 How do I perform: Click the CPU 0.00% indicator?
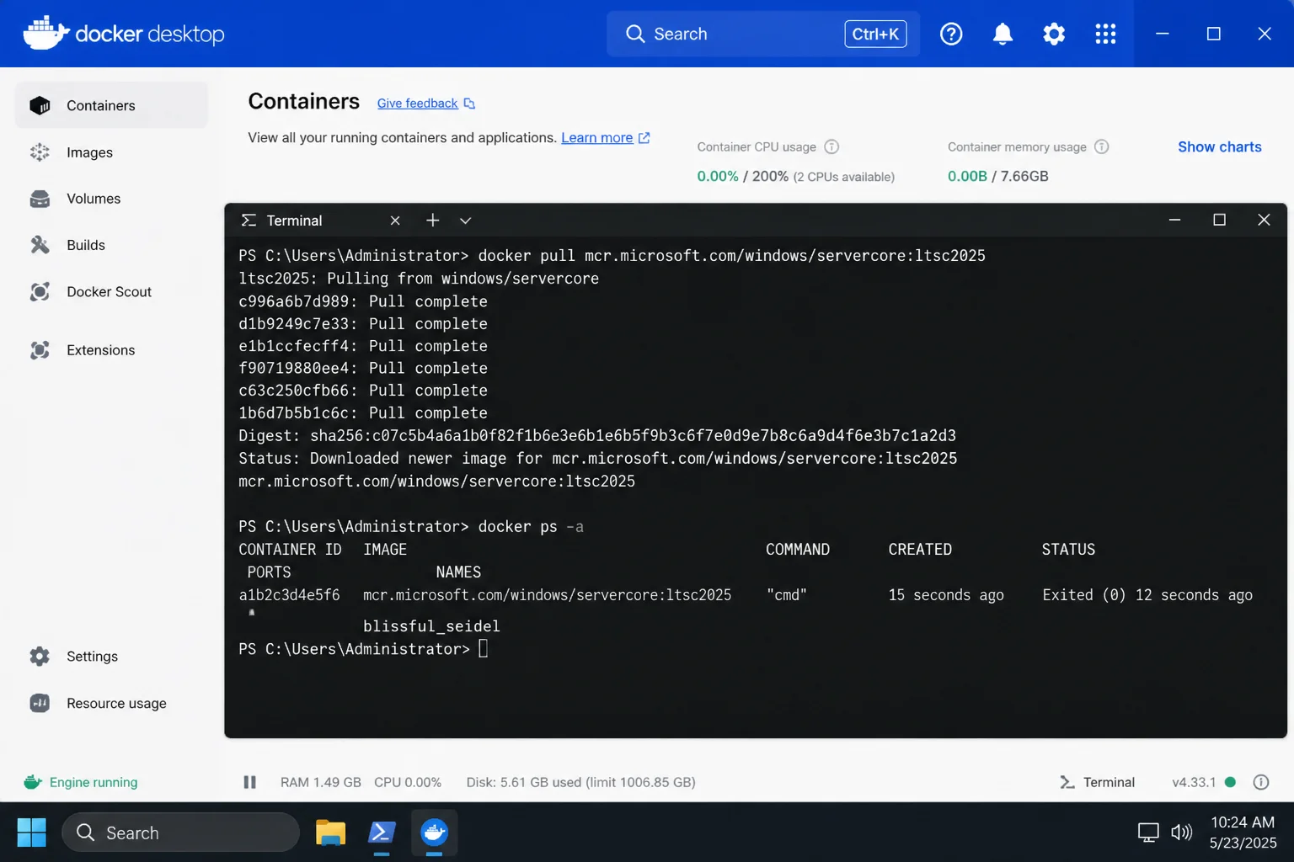[408, 782]
